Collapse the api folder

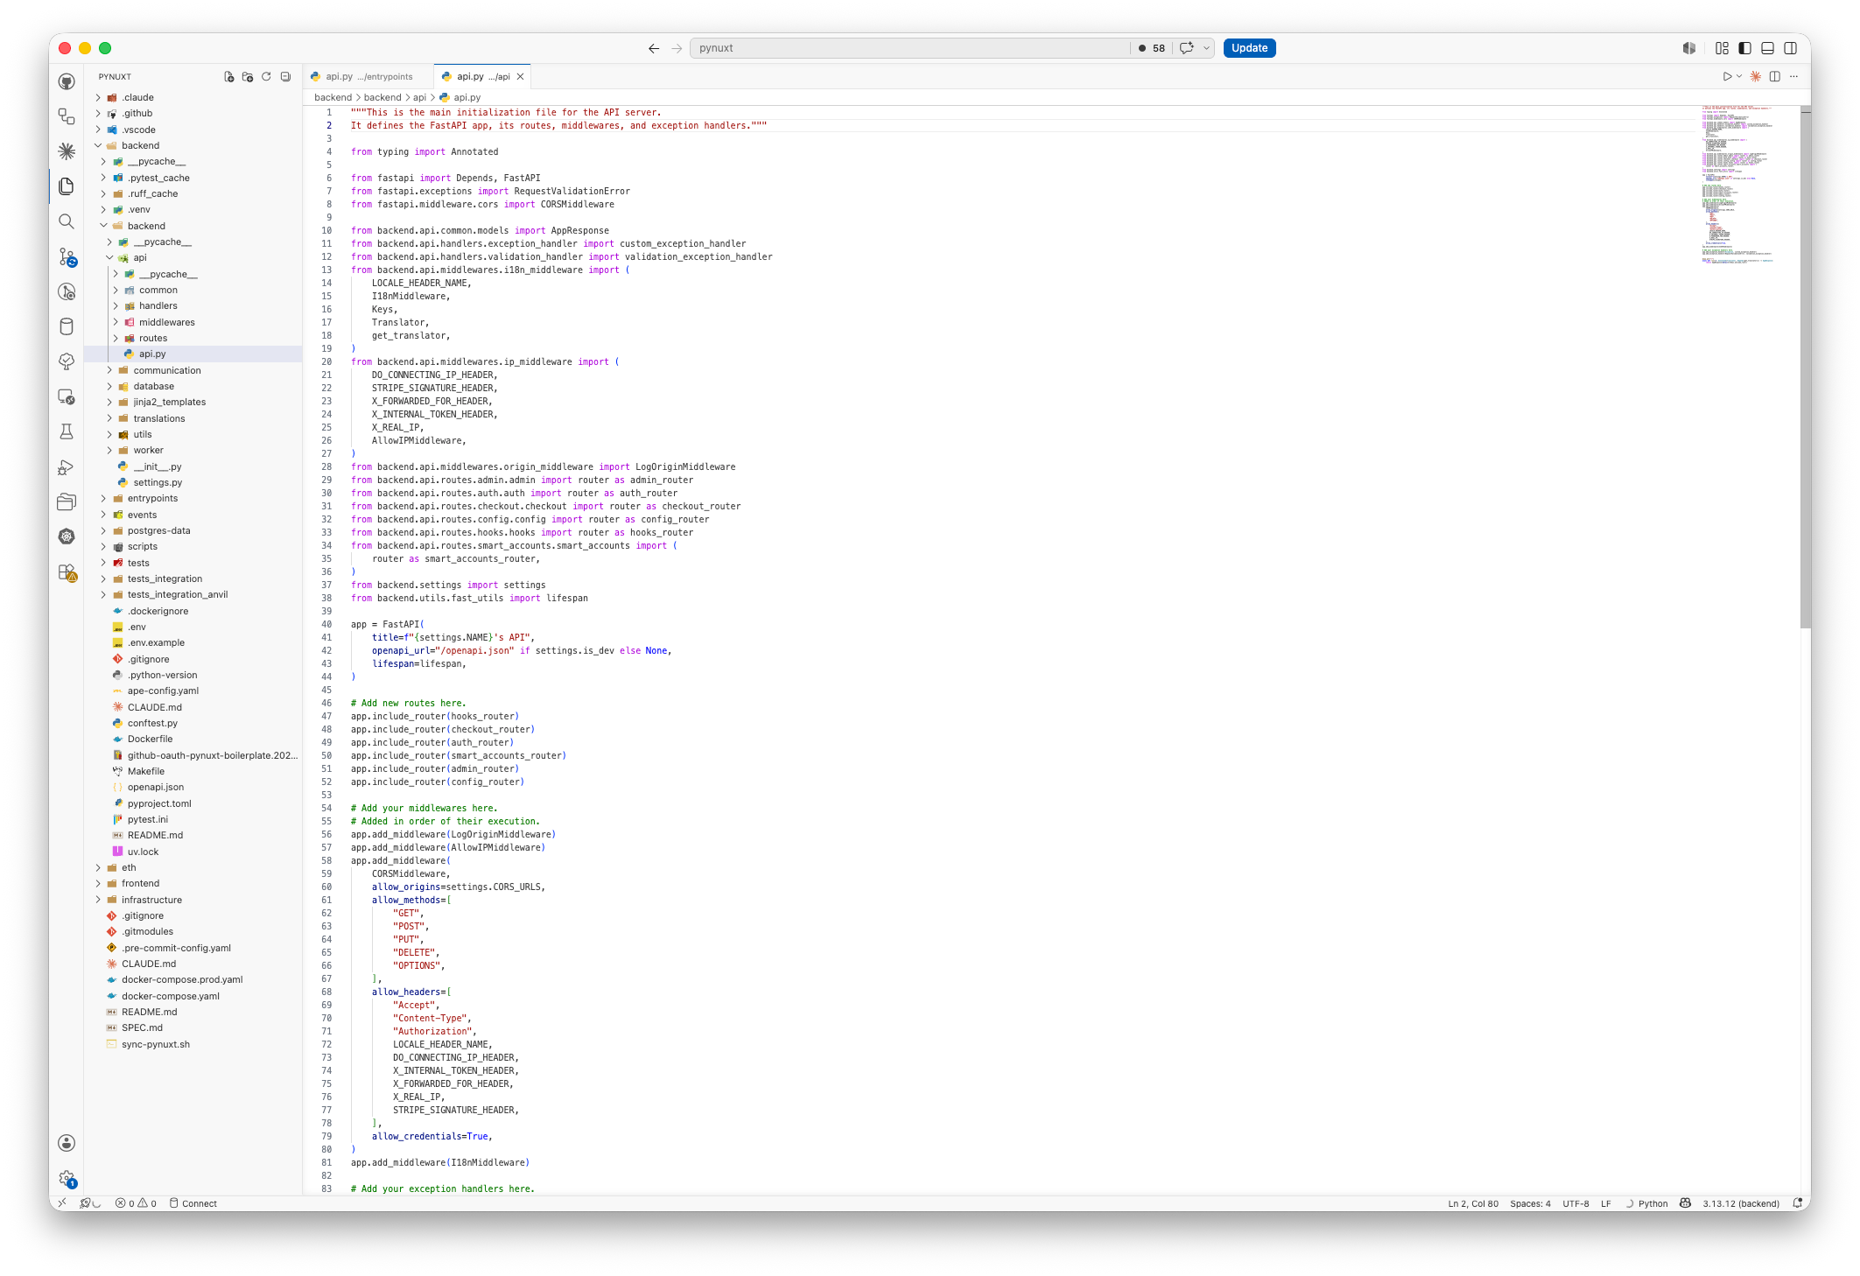110,258
